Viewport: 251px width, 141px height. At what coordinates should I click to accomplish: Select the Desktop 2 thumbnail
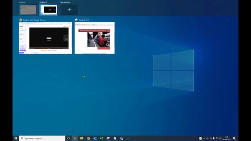point(49,10)
